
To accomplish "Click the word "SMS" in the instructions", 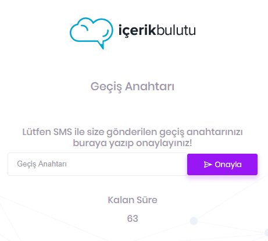I will pyautogui.click(x=63, y=132).
